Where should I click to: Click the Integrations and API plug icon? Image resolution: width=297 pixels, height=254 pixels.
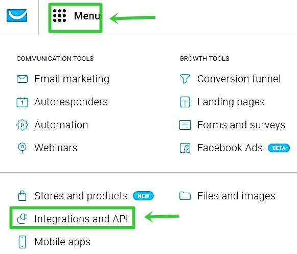coord(22,219)
